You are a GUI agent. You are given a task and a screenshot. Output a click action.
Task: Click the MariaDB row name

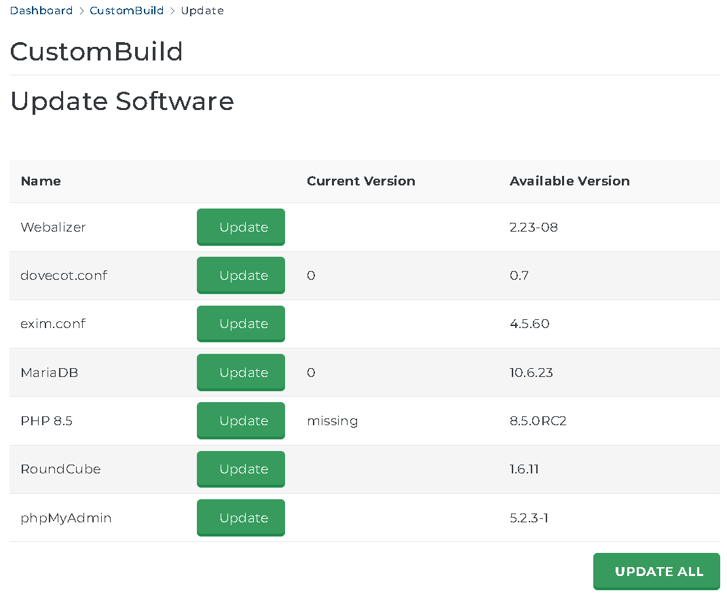(x=50, y=373)
